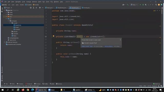Switch to Main.java editor tab
Image resolution: width=164 pixels, height=92 pixels.
[x=50, y=8]
